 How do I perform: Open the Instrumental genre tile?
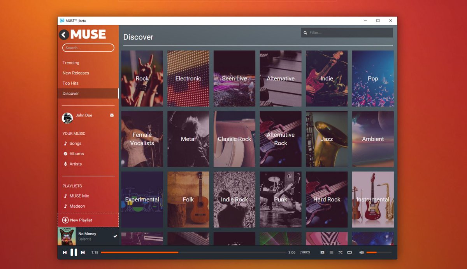point(373,200)
